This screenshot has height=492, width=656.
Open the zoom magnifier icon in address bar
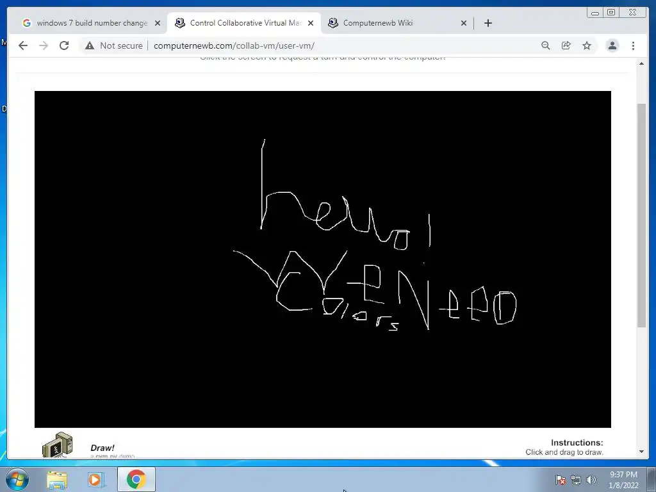(x=546, y=45)
